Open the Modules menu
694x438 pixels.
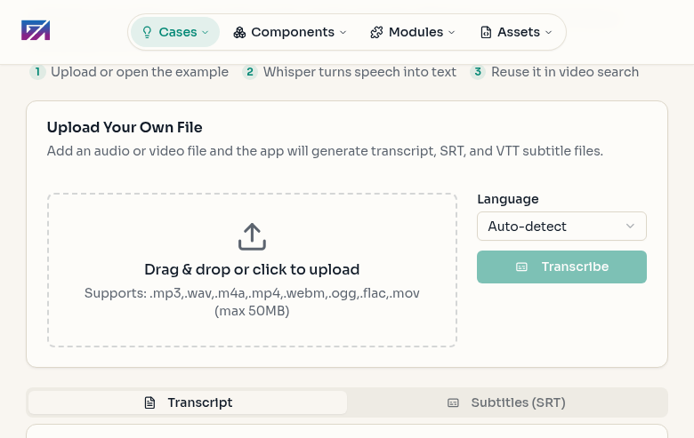[x=413, y=32]
